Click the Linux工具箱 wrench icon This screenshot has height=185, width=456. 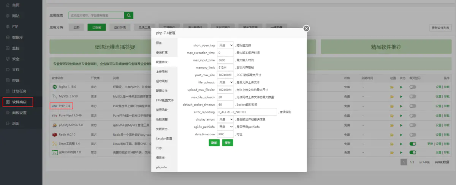pos(54,144)
